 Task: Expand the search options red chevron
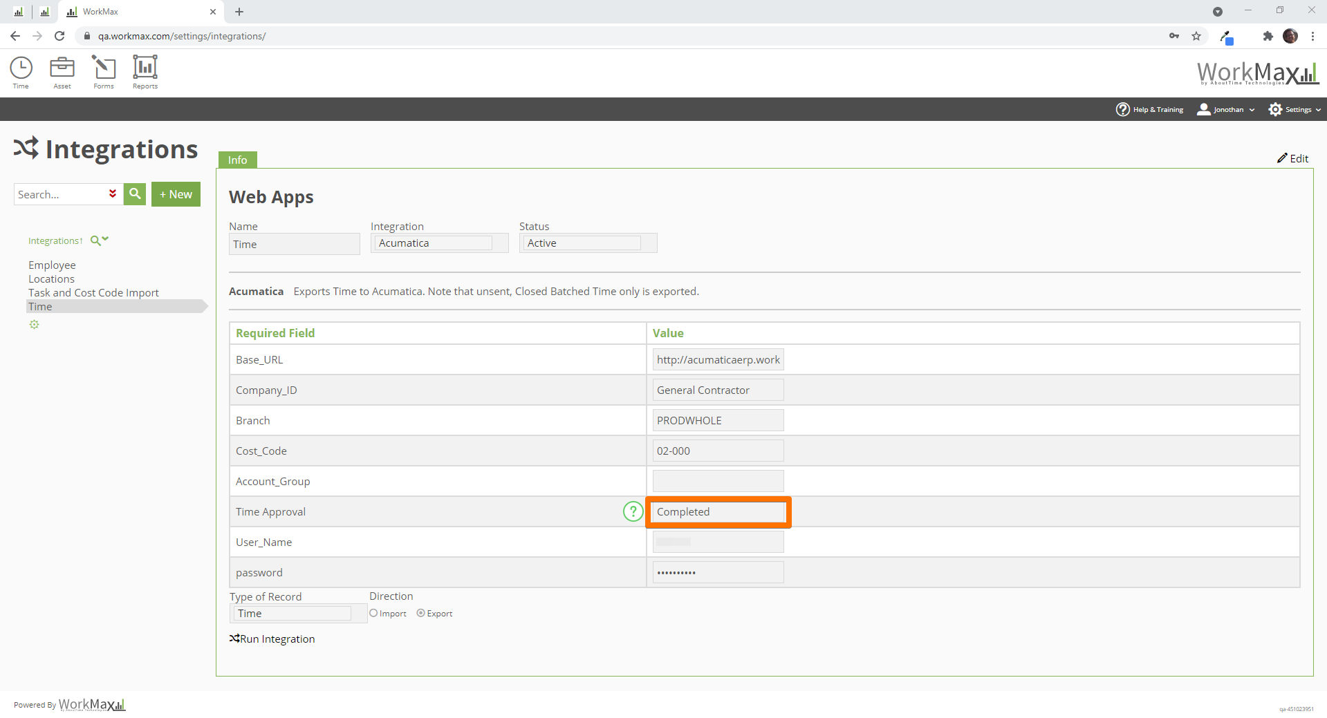coord(113,194)
